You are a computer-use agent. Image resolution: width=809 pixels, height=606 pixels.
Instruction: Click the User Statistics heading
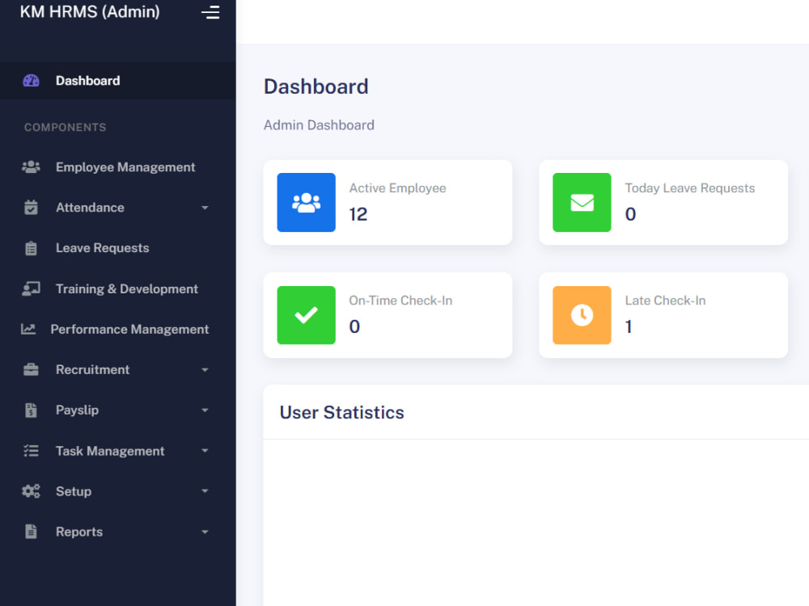click(x=341, y=412)
